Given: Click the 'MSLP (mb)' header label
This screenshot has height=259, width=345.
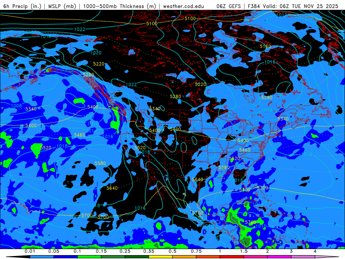Looking at the screenshot, I should point(62,6).
